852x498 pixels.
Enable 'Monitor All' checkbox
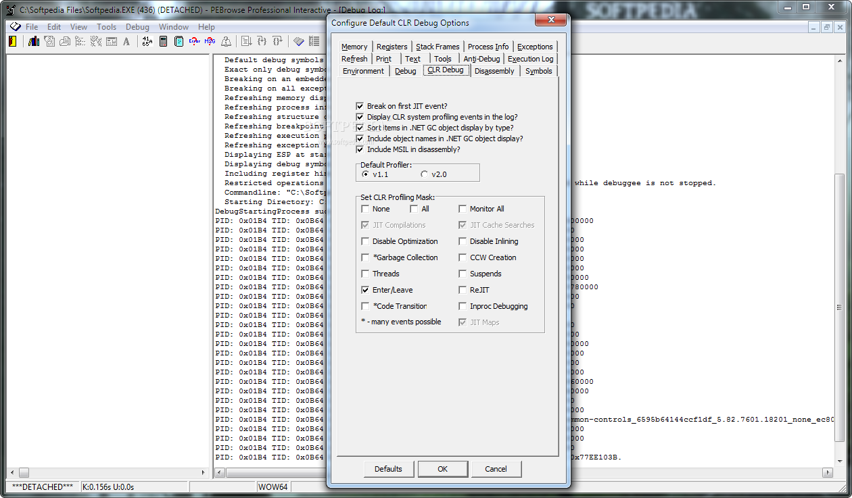(x=463, y=209)
